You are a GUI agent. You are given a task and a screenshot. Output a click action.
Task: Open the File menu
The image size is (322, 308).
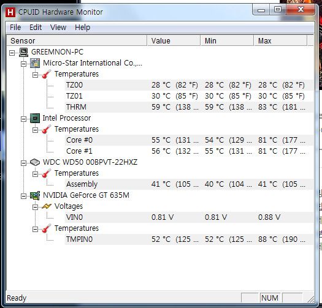coord(15,28)
